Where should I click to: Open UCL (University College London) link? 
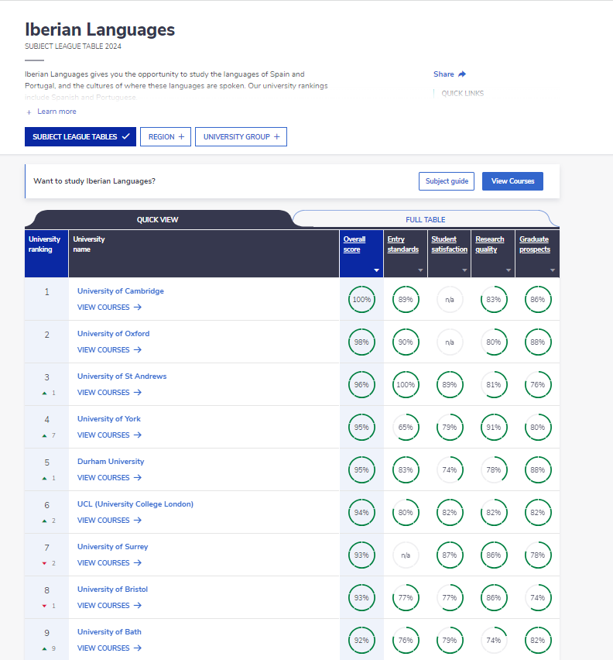(x=135, y=504)
